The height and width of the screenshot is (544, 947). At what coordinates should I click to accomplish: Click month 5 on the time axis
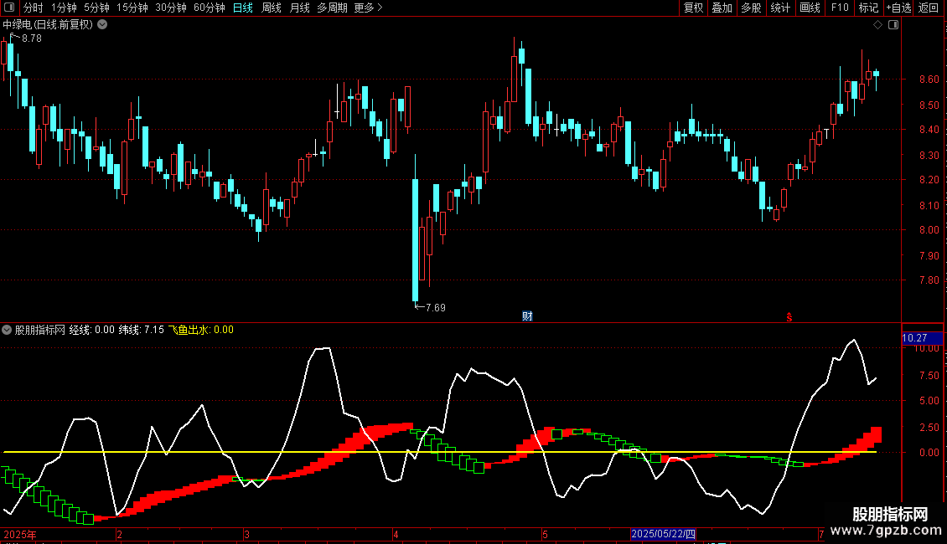pos(545,534)
